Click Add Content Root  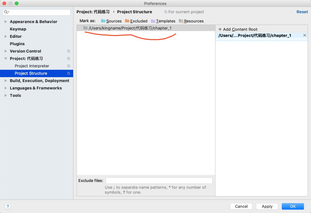238,29
